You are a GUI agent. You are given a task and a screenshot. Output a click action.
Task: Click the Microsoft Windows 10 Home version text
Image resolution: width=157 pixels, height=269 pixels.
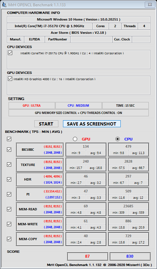78,20
